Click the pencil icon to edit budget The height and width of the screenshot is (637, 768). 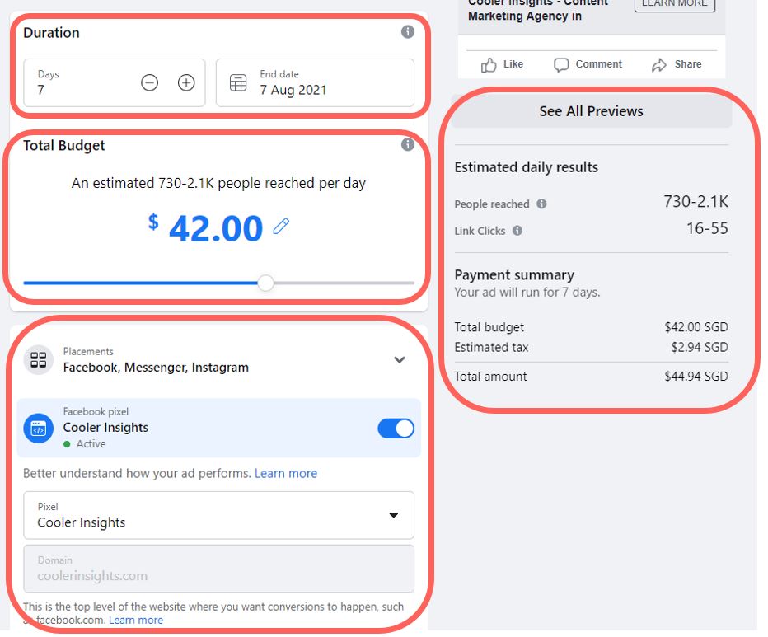point(281,226)
